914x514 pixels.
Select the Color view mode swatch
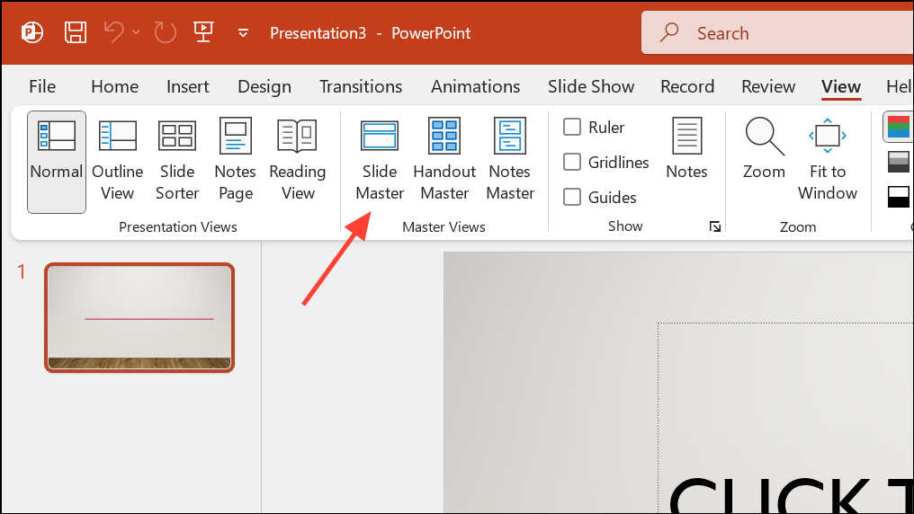click(x=899, y=127)
